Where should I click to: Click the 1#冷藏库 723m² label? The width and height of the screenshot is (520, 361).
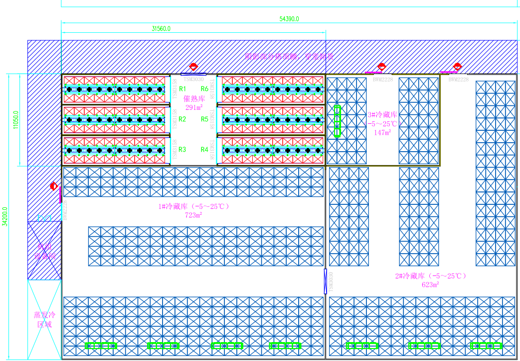coord(193,210)
